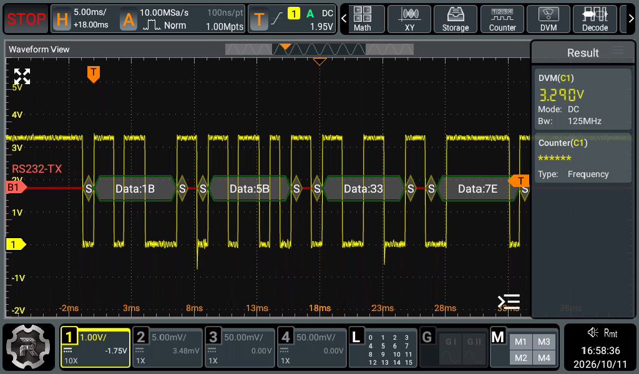Click the Data:1B decoded packet
The height and width of the screenshot is (374, 639).
pos(135,188)
